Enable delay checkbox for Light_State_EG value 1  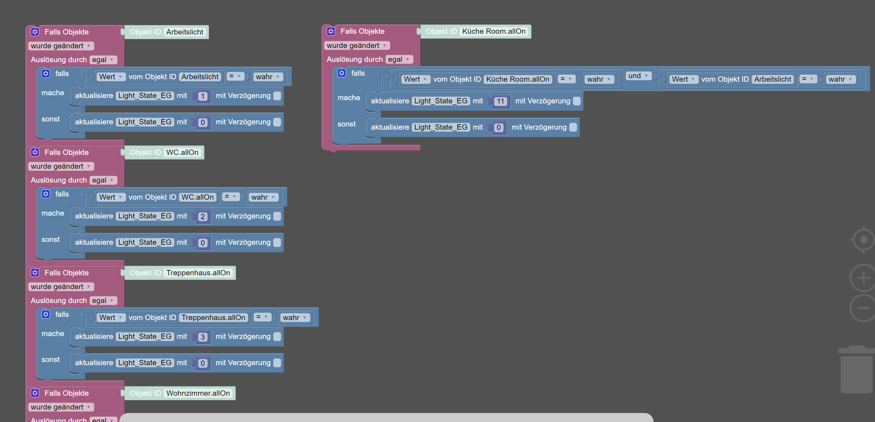pyautogui.click(x=278, y=96)
